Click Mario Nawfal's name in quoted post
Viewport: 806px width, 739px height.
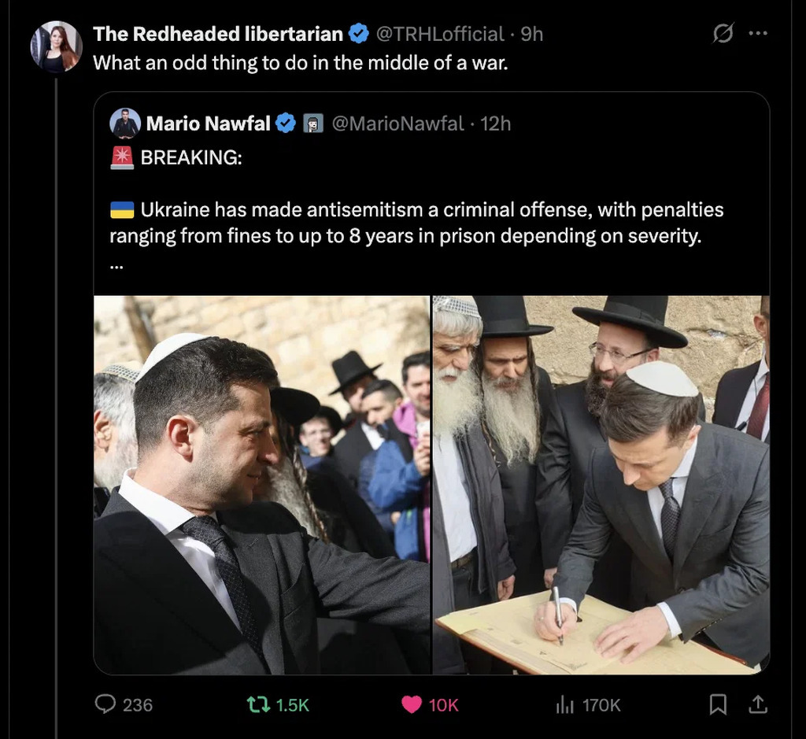coord(208,124)
